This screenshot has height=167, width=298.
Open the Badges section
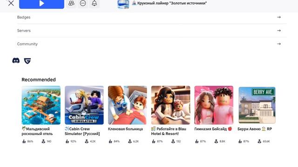(152, 17)
